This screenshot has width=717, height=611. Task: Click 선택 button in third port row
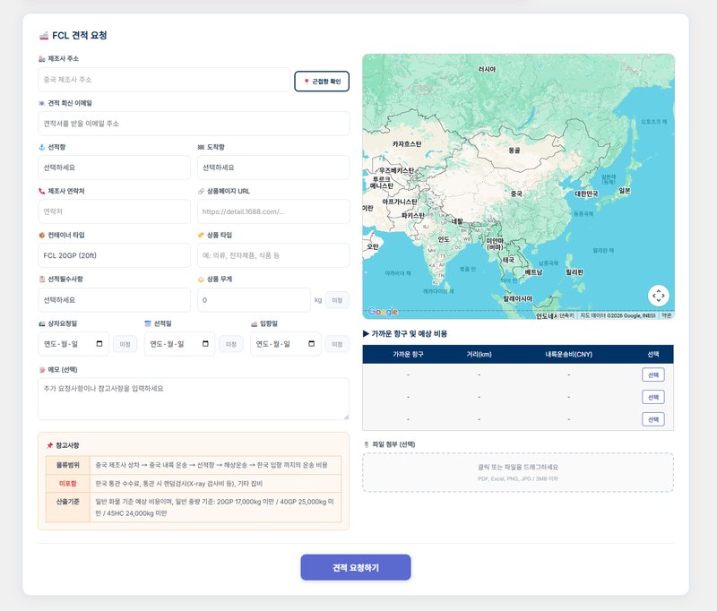(x=652, y=419)
